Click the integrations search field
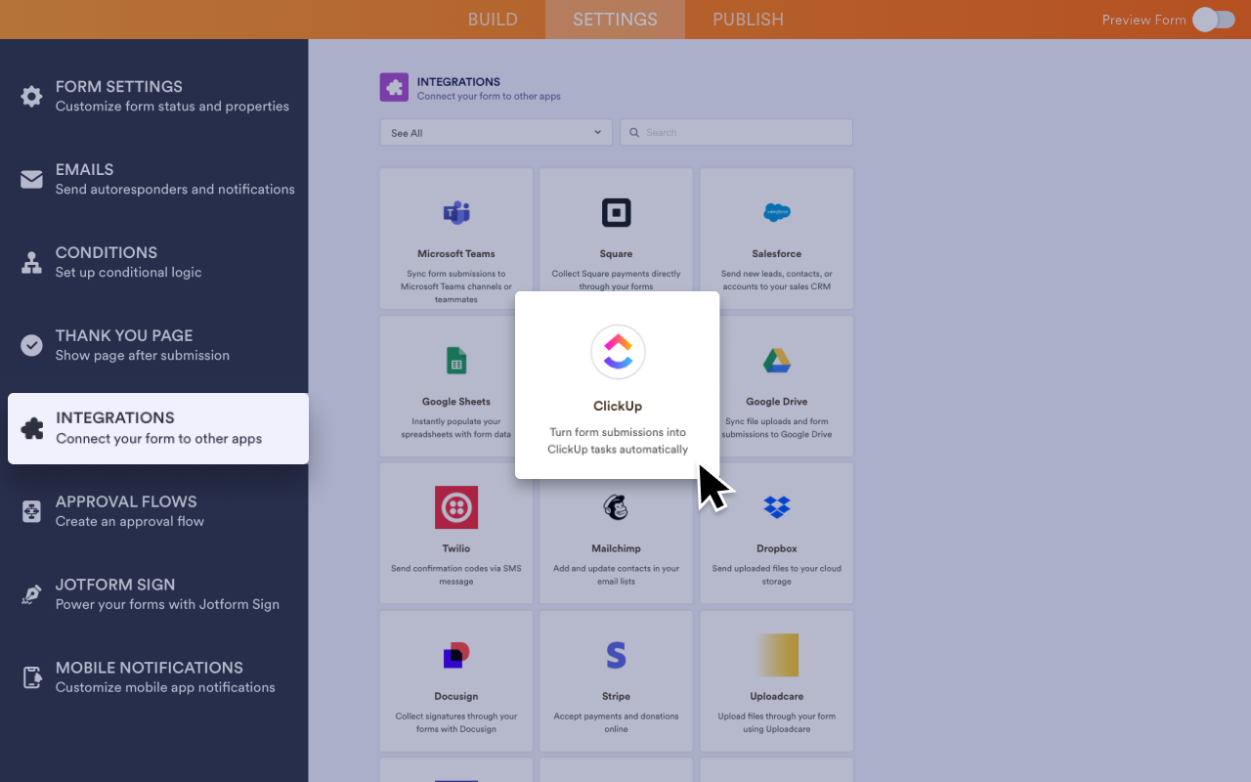Image resolution: width=1251 pixels, height=782 pixels. 736,131
